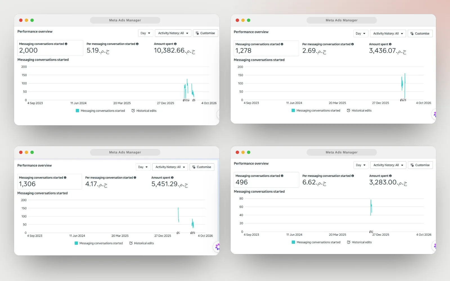This screenshot has width=450, height=281.
Task: Open Day dropdown in the 1,306 conversations window
Action: (143, 167)
